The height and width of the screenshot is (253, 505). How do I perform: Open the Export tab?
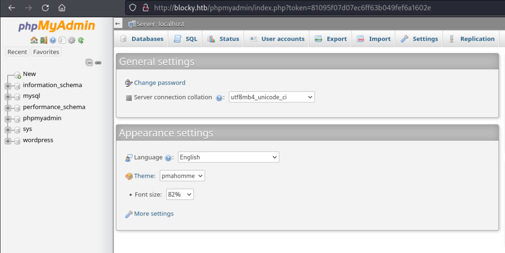pyautogui.click(x=330, y=39)
